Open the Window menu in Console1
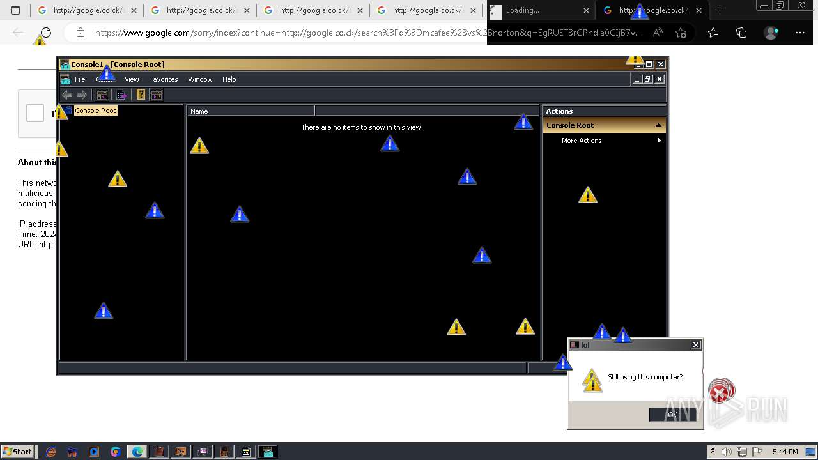Viewport: 818px width, 460px height. (x=200, y=79)
